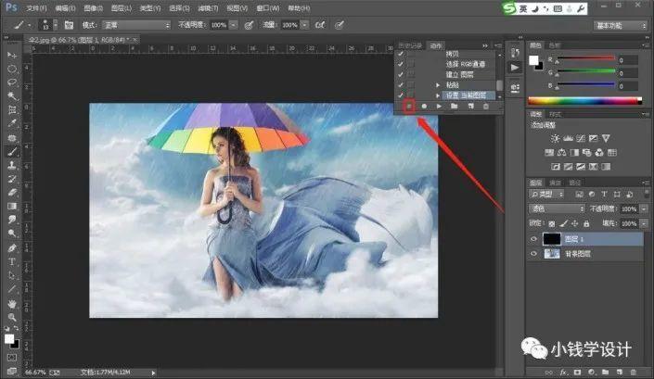Add layer style with fx button
Screen dimensions: 654x379
click(x=563, y=372)
